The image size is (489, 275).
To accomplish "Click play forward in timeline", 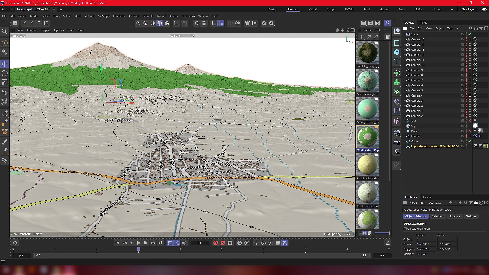I will 139,243.
